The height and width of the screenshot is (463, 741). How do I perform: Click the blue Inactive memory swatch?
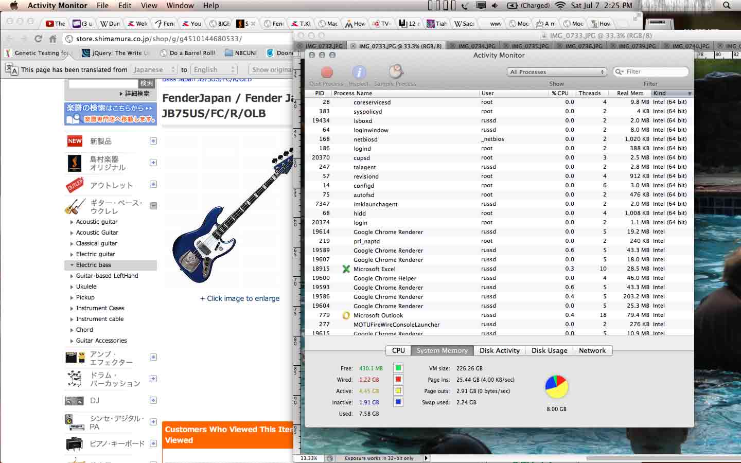point(398,402)
